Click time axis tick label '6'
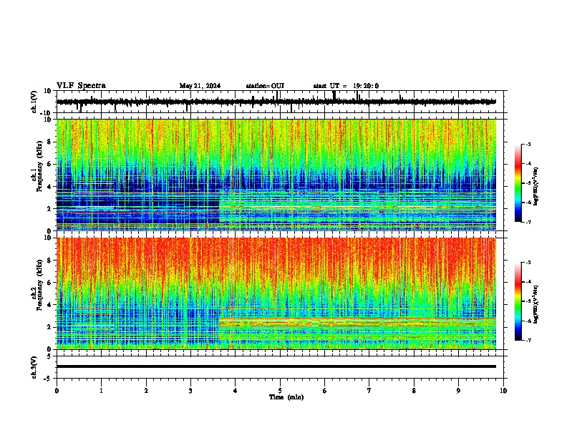 click(x=324, y=391)
